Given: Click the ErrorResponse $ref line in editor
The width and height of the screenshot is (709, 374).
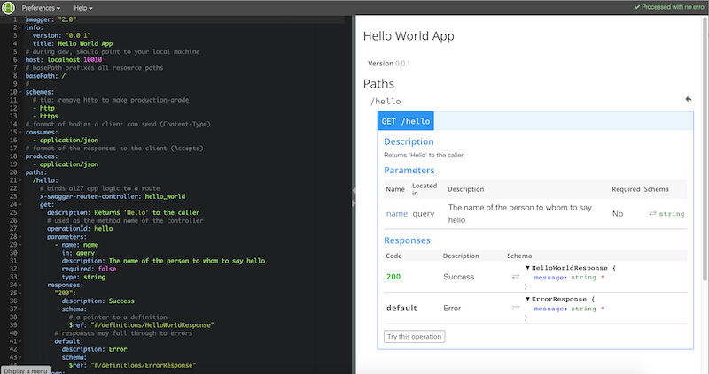Looking at the screenshot, I should (132, 365).
